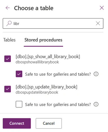Click 'Safe to use' label below sp_update_library_book

pyautogui.click(x=58, y=104)
